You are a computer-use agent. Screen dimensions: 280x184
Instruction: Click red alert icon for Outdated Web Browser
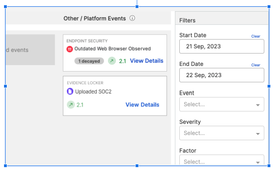coord(70,49)
